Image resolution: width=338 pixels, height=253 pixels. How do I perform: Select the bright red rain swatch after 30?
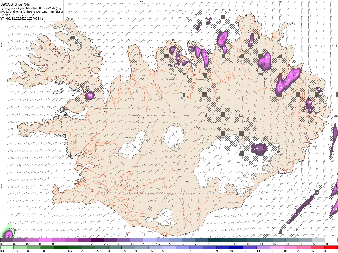click(x=331, y=247)
